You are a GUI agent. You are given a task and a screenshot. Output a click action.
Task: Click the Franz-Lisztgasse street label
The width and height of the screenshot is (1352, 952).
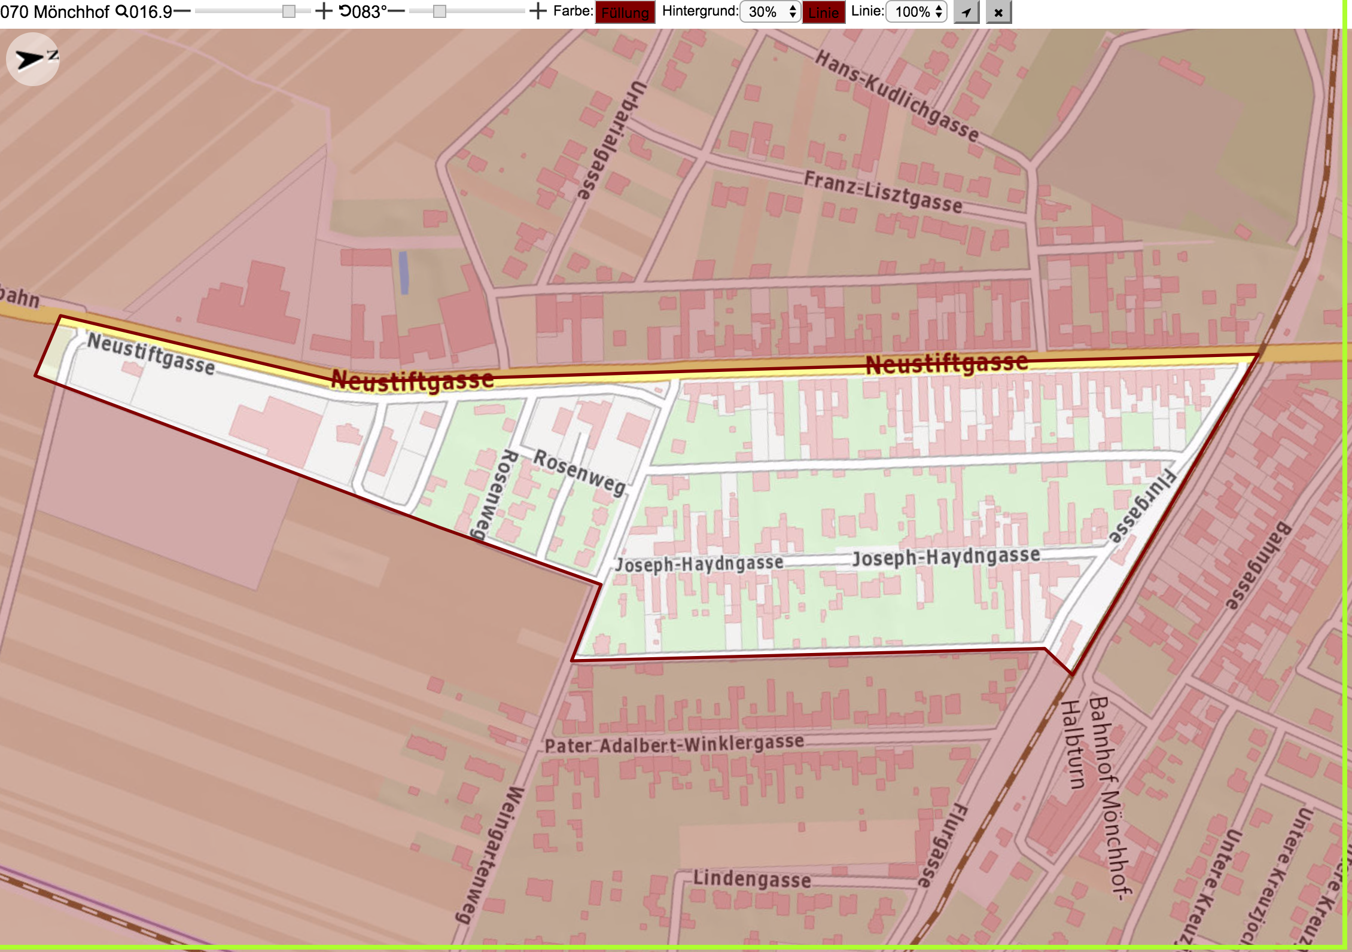(x=883, y=192)
